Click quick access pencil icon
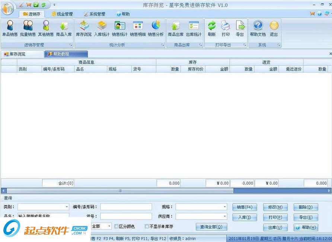Screen dimensions: 332x242 click(21, 5)
